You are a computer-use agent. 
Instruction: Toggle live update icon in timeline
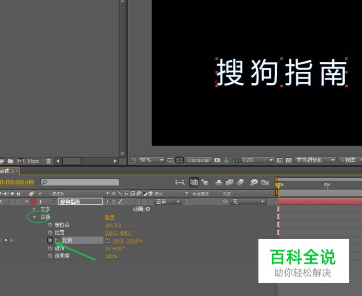pos(194,182)
